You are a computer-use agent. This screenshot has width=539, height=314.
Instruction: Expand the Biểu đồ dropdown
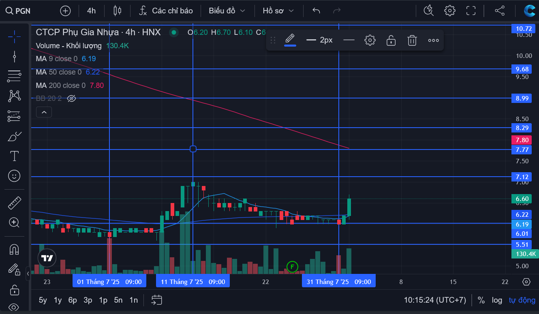click(227, 11)
